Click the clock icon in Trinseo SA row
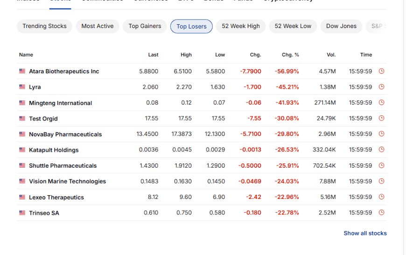 [381, 212]
